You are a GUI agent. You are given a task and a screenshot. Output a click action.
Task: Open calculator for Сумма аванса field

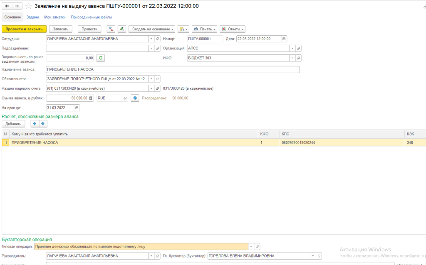click(91, 98)
